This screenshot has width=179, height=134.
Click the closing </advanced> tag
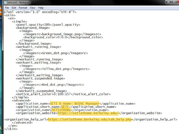click(22, 123)
